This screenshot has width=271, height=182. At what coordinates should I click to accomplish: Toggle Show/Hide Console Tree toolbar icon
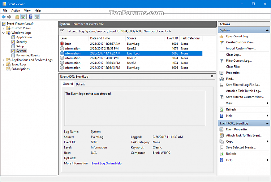pyautogui.click(x=23, y=17)
